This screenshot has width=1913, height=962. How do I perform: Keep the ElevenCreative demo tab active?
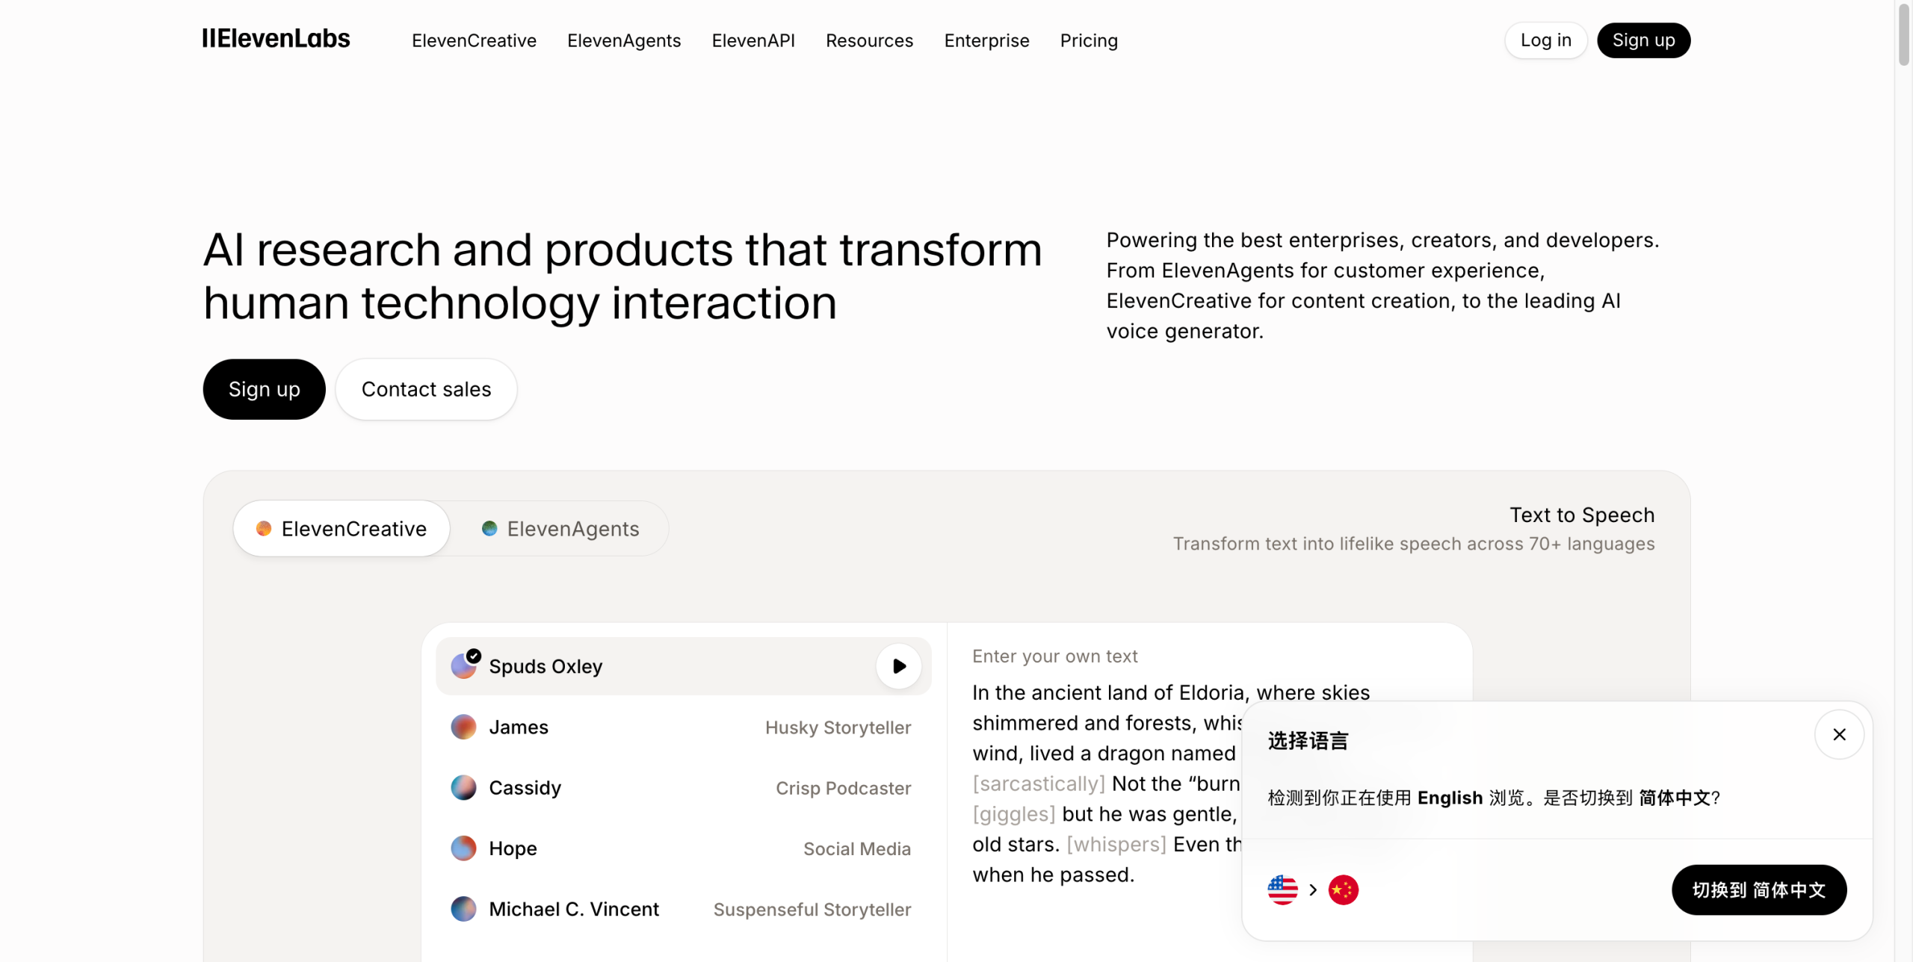tap(341, 528)
